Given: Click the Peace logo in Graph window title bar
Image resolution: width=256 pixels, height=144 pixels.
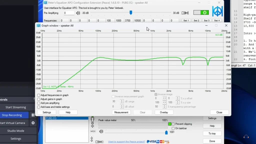Looking at the screenshot, I should coord(38,25).
